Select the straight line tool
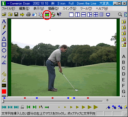 [x=4, y=33]
